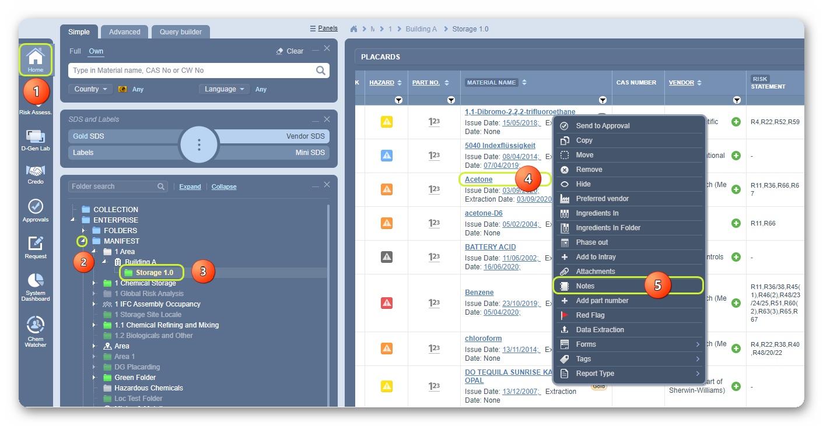Open the filter under the Part No. column
823x426 pixels.
(x=451, y=100)
